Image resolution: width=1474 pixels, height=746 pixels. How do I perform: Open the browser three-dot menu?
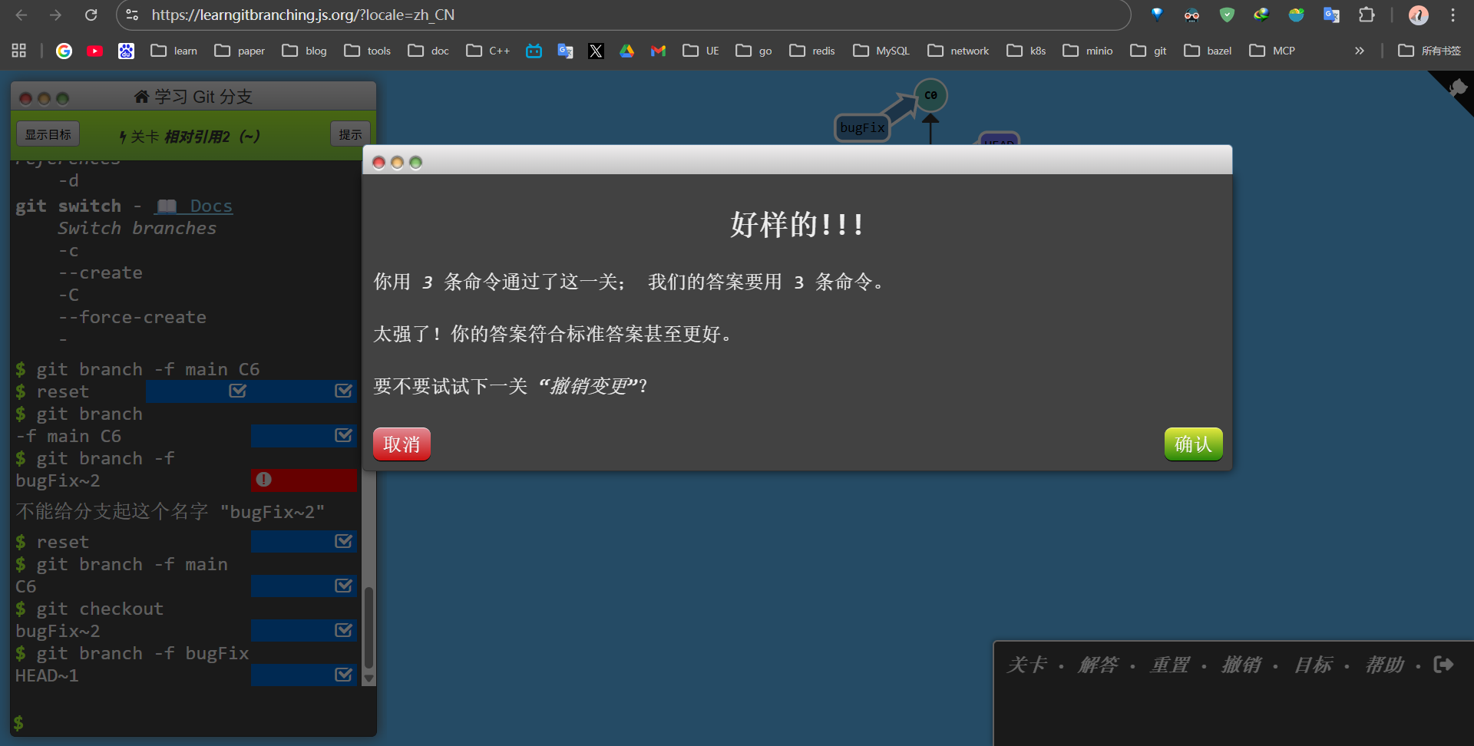1453,15
